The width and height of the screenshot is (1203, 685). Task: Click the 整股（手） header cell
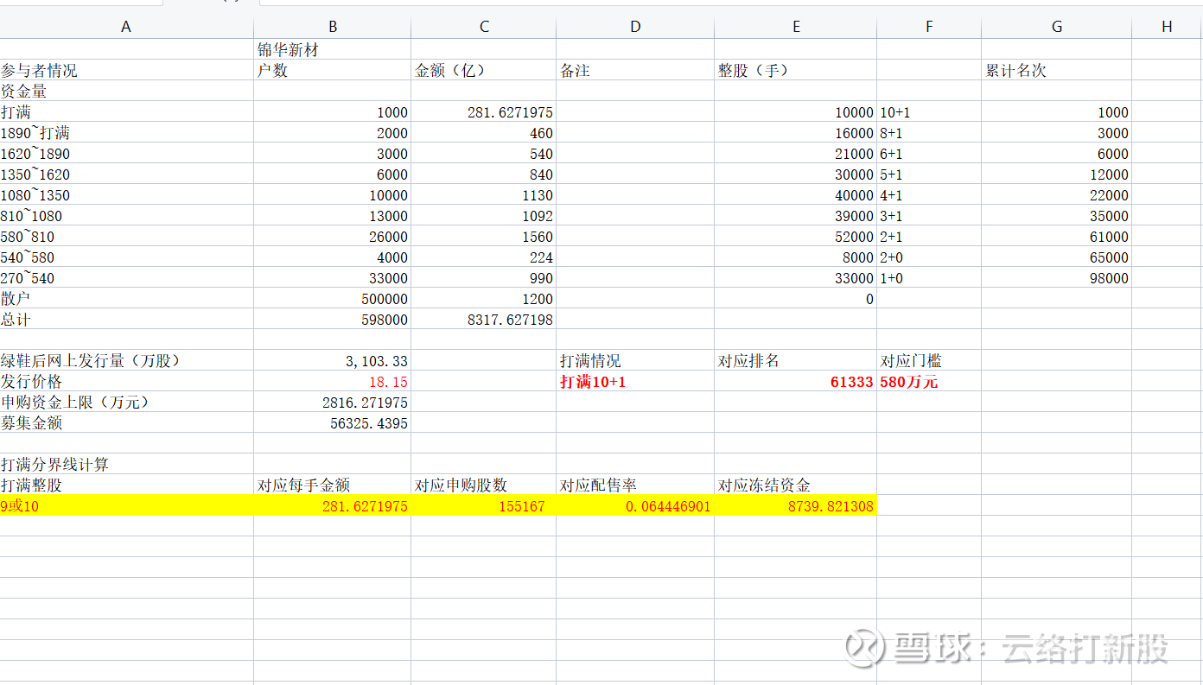(795, 70)
